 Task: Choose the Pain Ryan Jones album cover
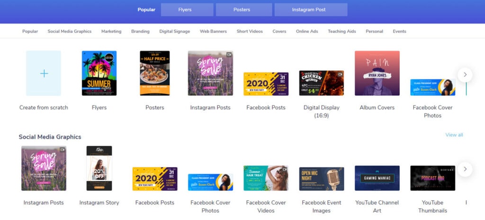[377, 73]
